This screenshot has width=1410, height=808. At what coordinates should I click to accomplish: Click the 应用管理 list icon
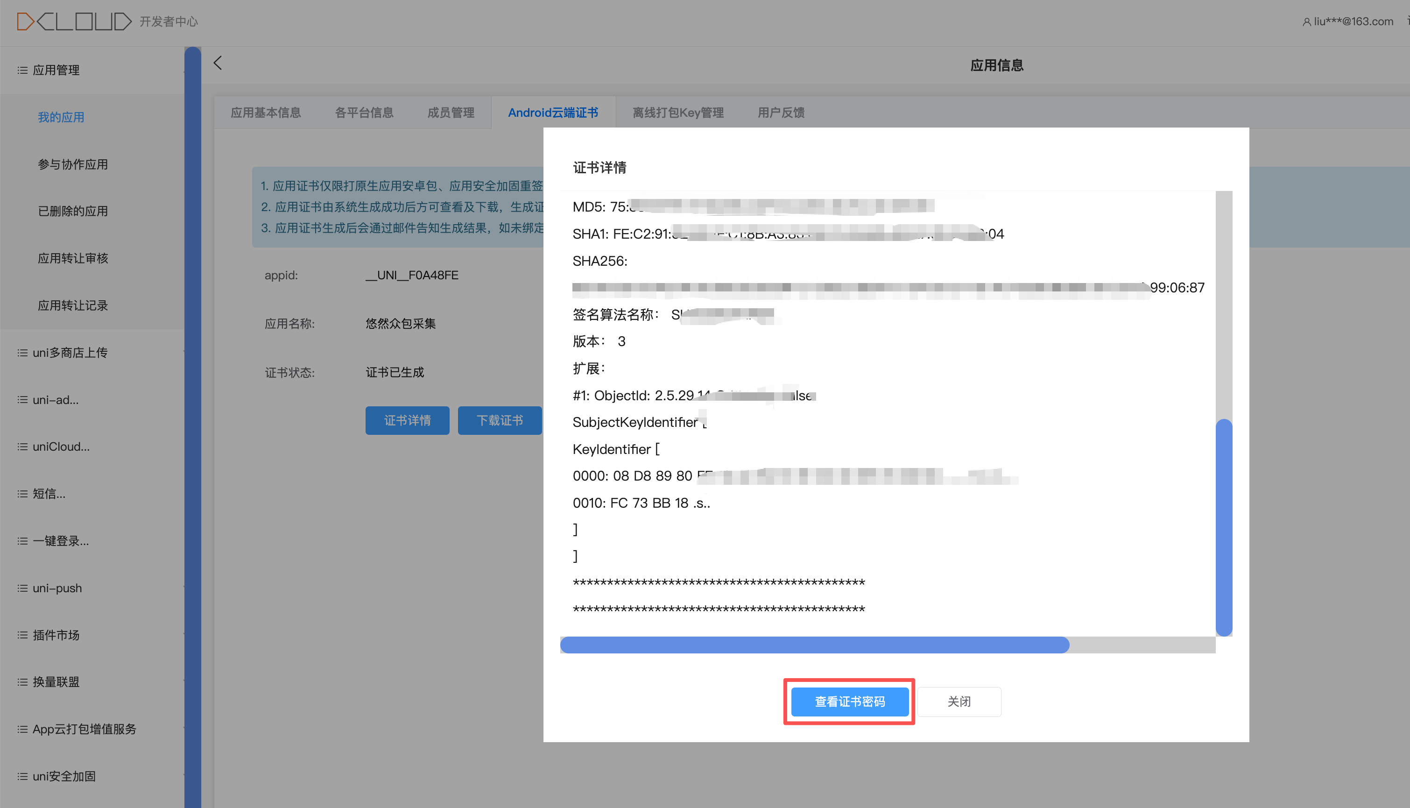click(22, 71)
